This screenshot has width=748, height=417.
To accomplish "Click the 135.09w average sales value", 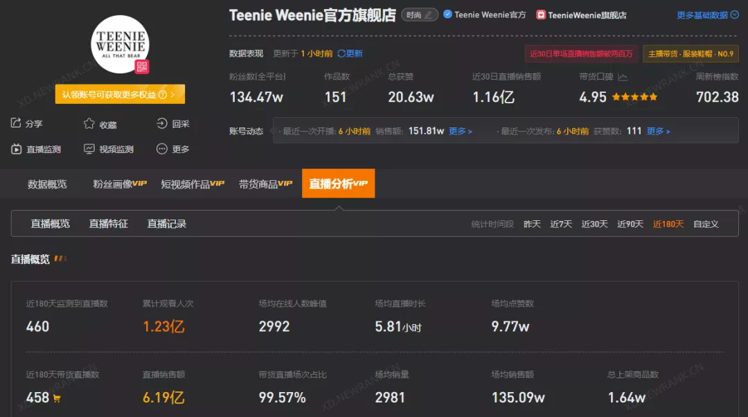I will click(518, 398).
